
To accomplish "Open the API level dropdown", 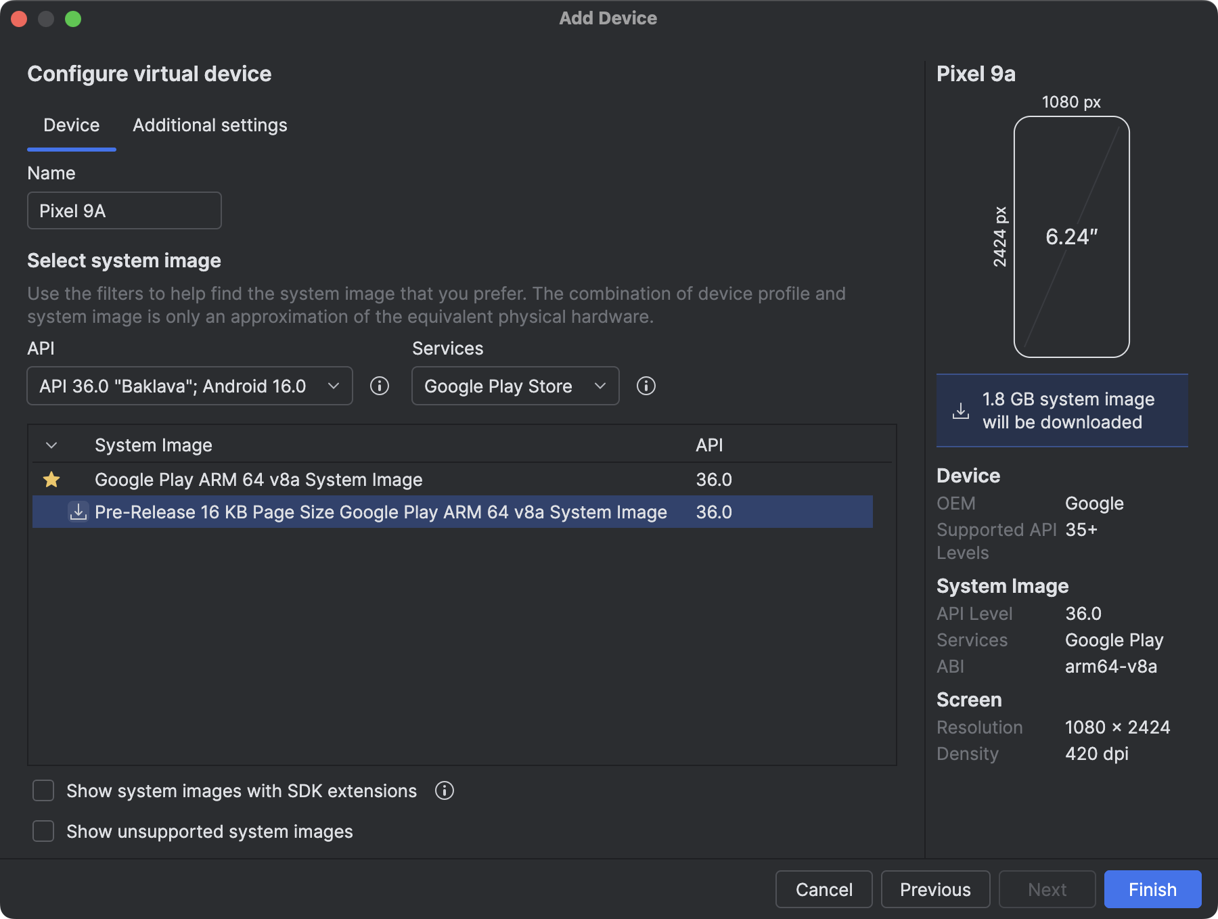I will click(189, 386).
